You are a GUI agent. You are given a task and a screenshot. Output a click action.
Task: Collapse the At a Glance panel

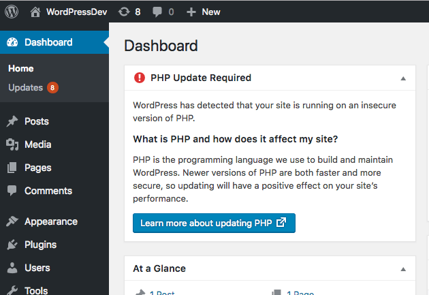point(403,269)
